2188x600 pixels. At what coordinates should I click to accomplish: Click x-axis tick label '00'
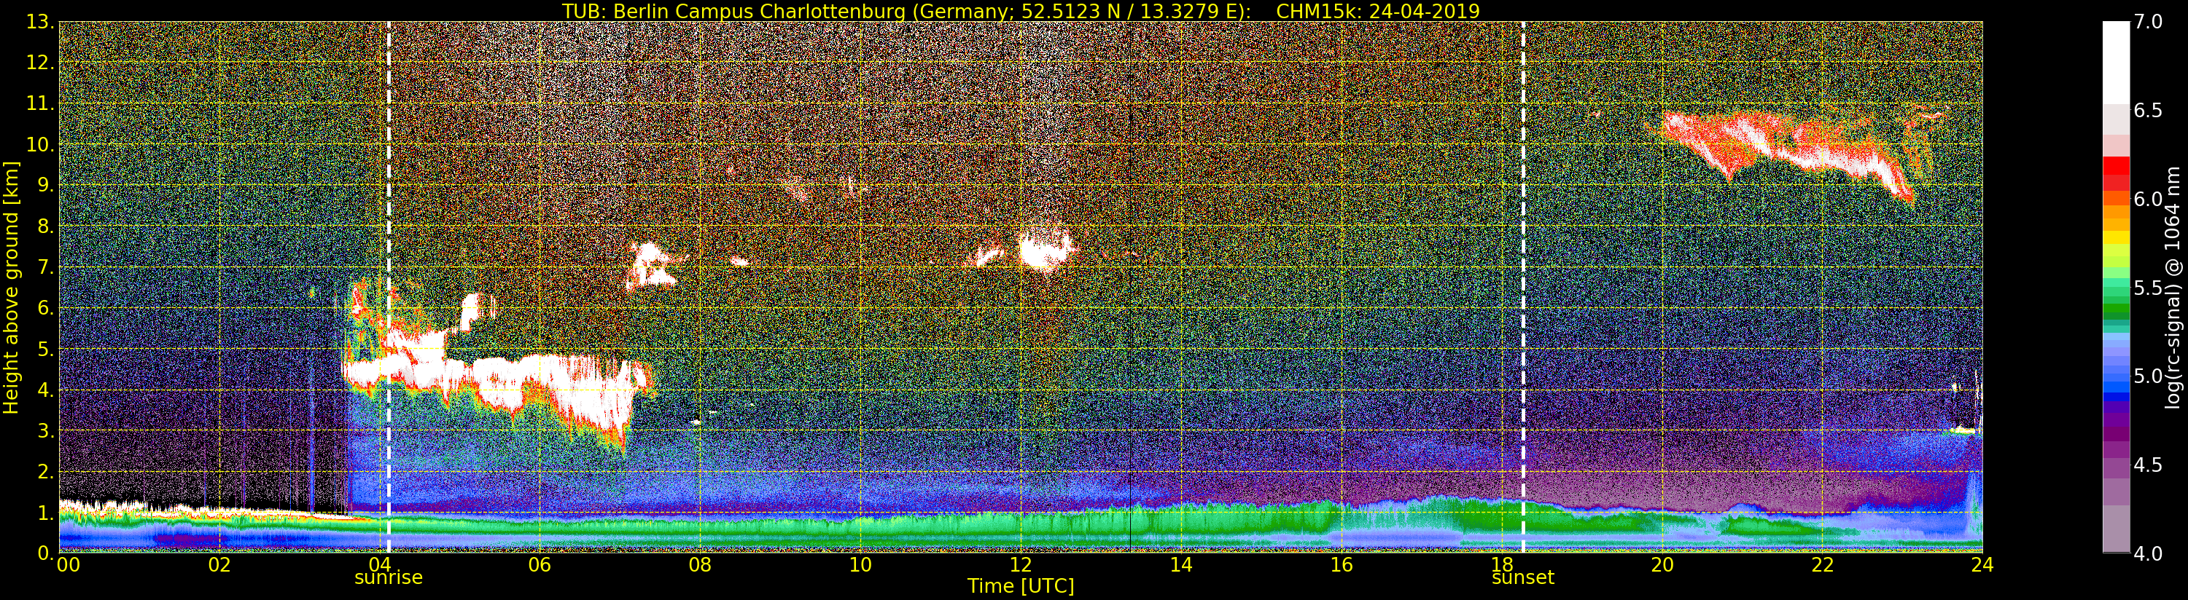pos(68,565)
